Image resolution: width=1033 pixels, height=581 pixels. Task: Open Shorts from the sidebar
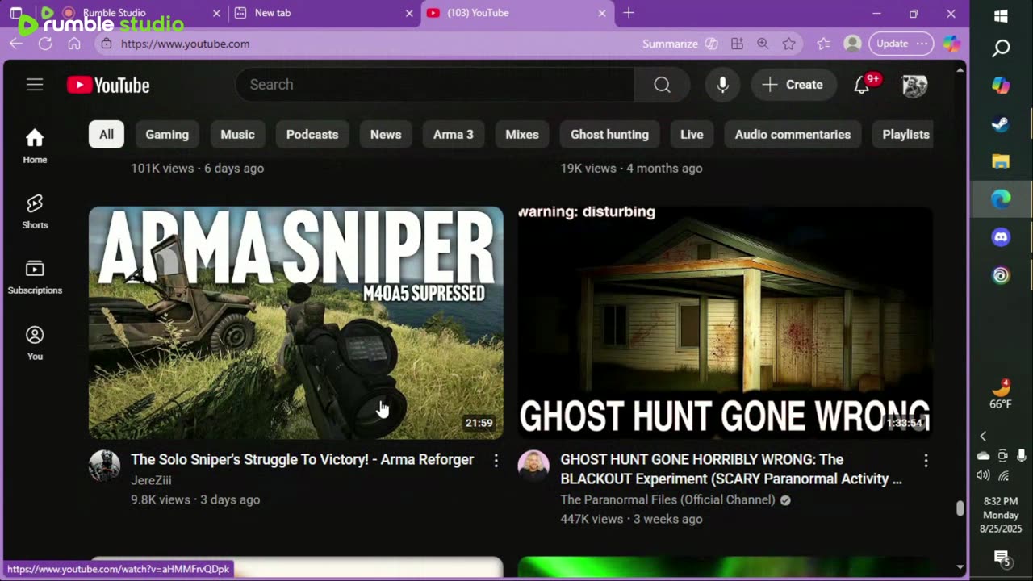(35, 211)
